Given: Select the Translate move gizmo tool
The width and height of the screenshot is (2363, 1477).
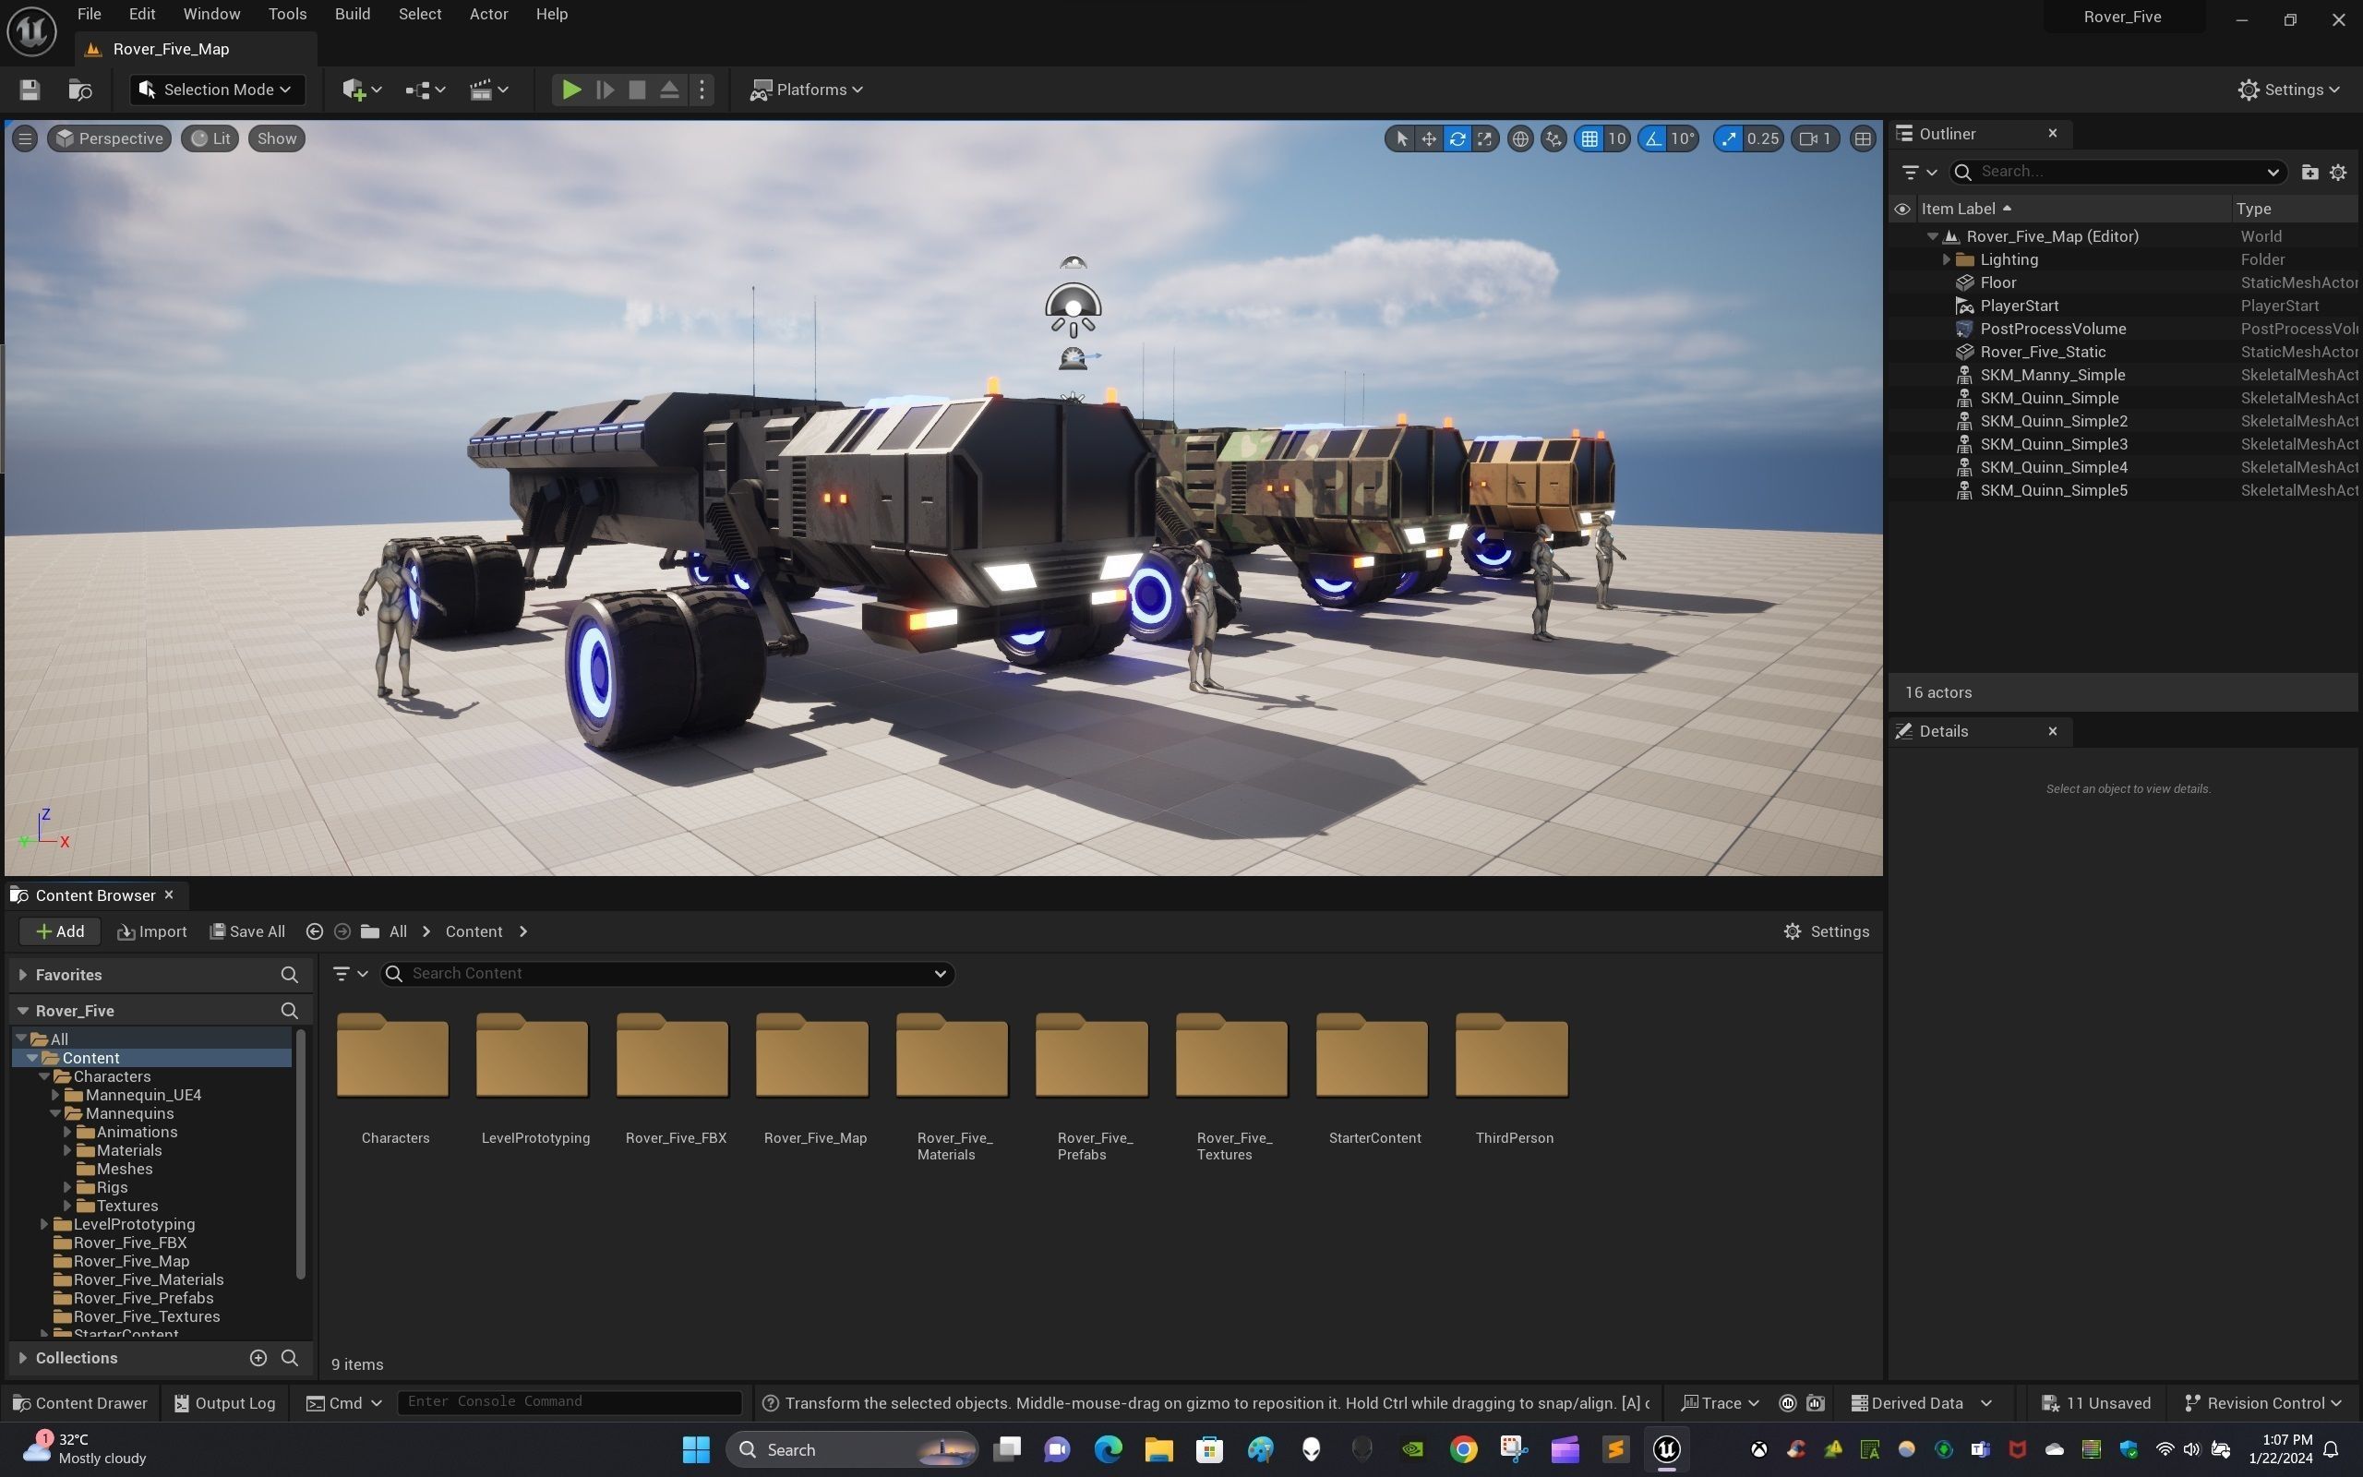Looking at the screenshot, I should (x=1429, y=138).
